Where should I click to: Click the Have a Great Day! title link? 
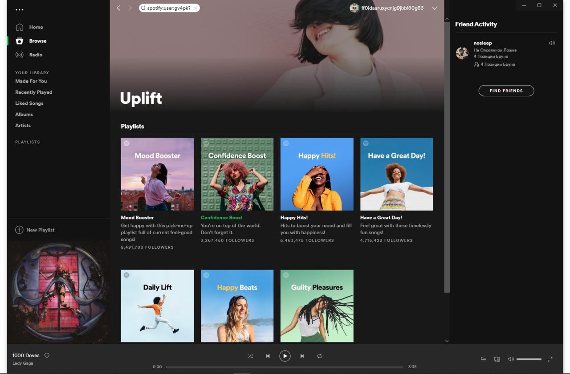coord(381,218)
